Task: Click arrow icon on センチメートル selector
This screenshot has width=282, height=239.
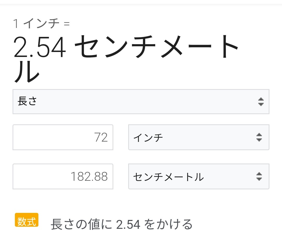Action: click(259, 177)
